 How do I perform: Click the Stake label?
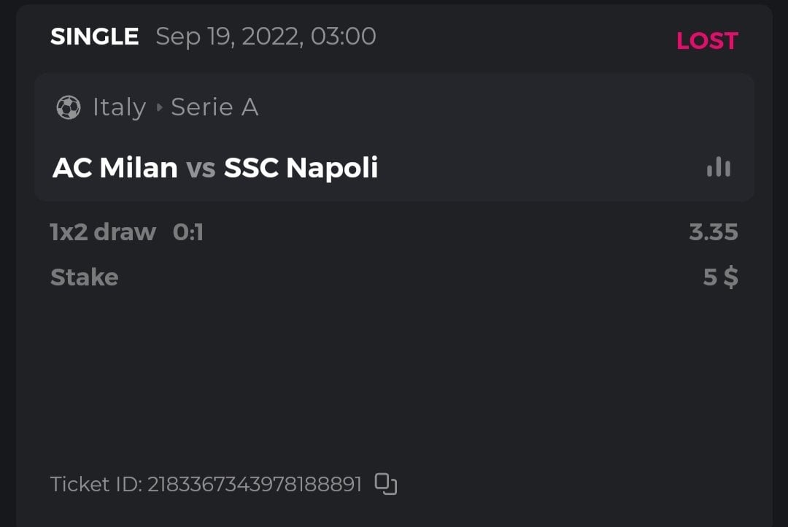click(x=84, y=277)
